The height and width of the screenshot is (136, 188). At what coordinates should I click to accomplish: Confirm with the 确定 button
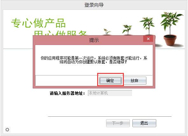tap(110, 81)
